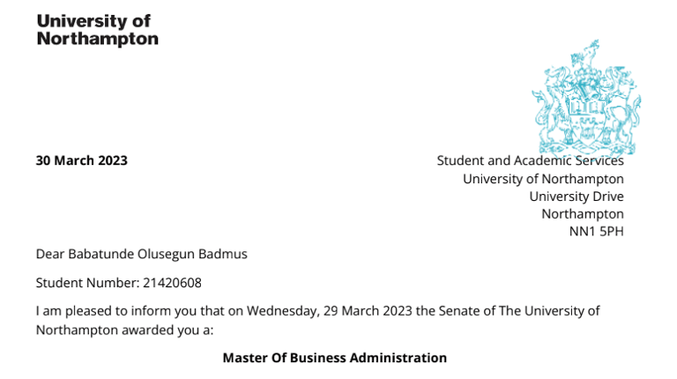Click the Wednesday, 29 March 2023 text
The width and height of the screenshot is (677, 379).
click(x=330, y=311)
